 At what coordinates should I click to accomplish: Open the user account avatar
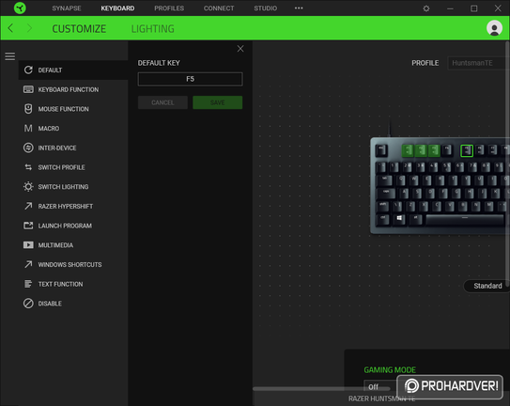pos(494,28)
